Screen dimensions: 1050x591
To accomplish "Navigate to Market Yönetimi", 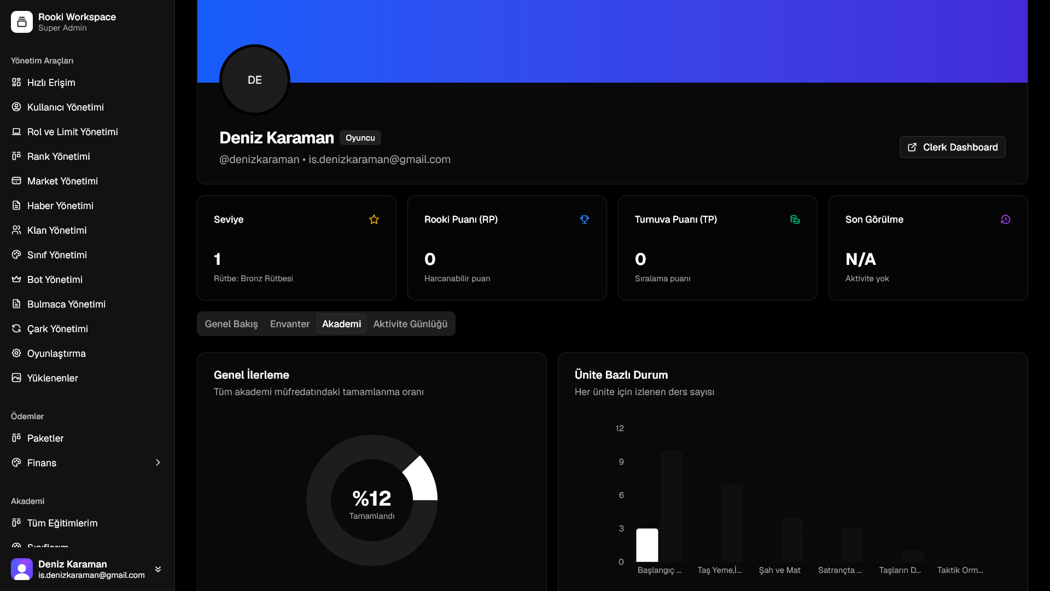I will 87,181.
